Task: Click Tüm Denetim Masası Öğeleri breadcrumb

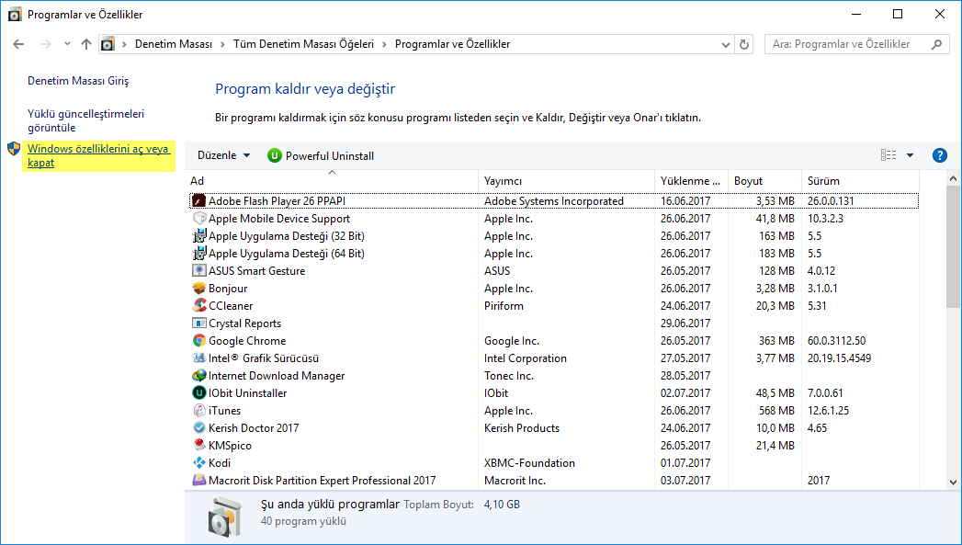Action: [x=304, y=44]
